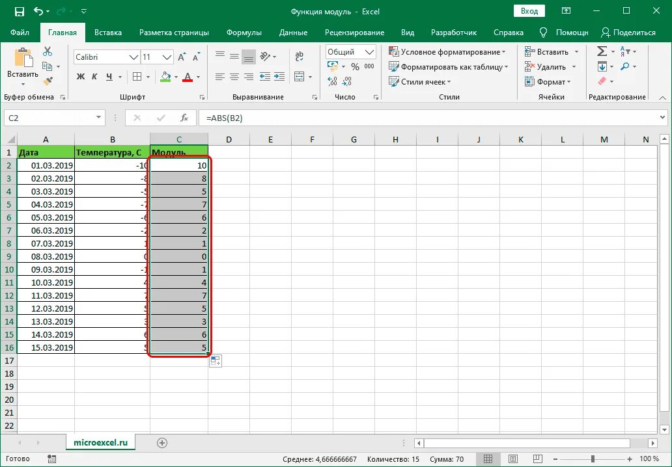Screen dimensions: 672x467
Task: Expand the formula bar
Action: 663,117
